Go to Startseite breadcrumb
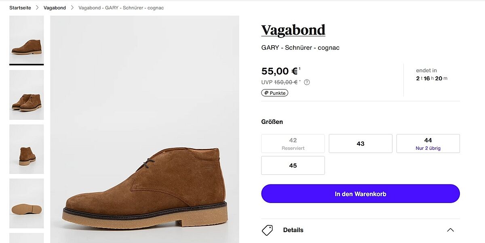The width and height of the screenshot is (485, 243). [x=20, y=8]
